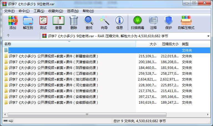
Task: Click packed size value 186,208,0...
Action: [x=170, y=62]
